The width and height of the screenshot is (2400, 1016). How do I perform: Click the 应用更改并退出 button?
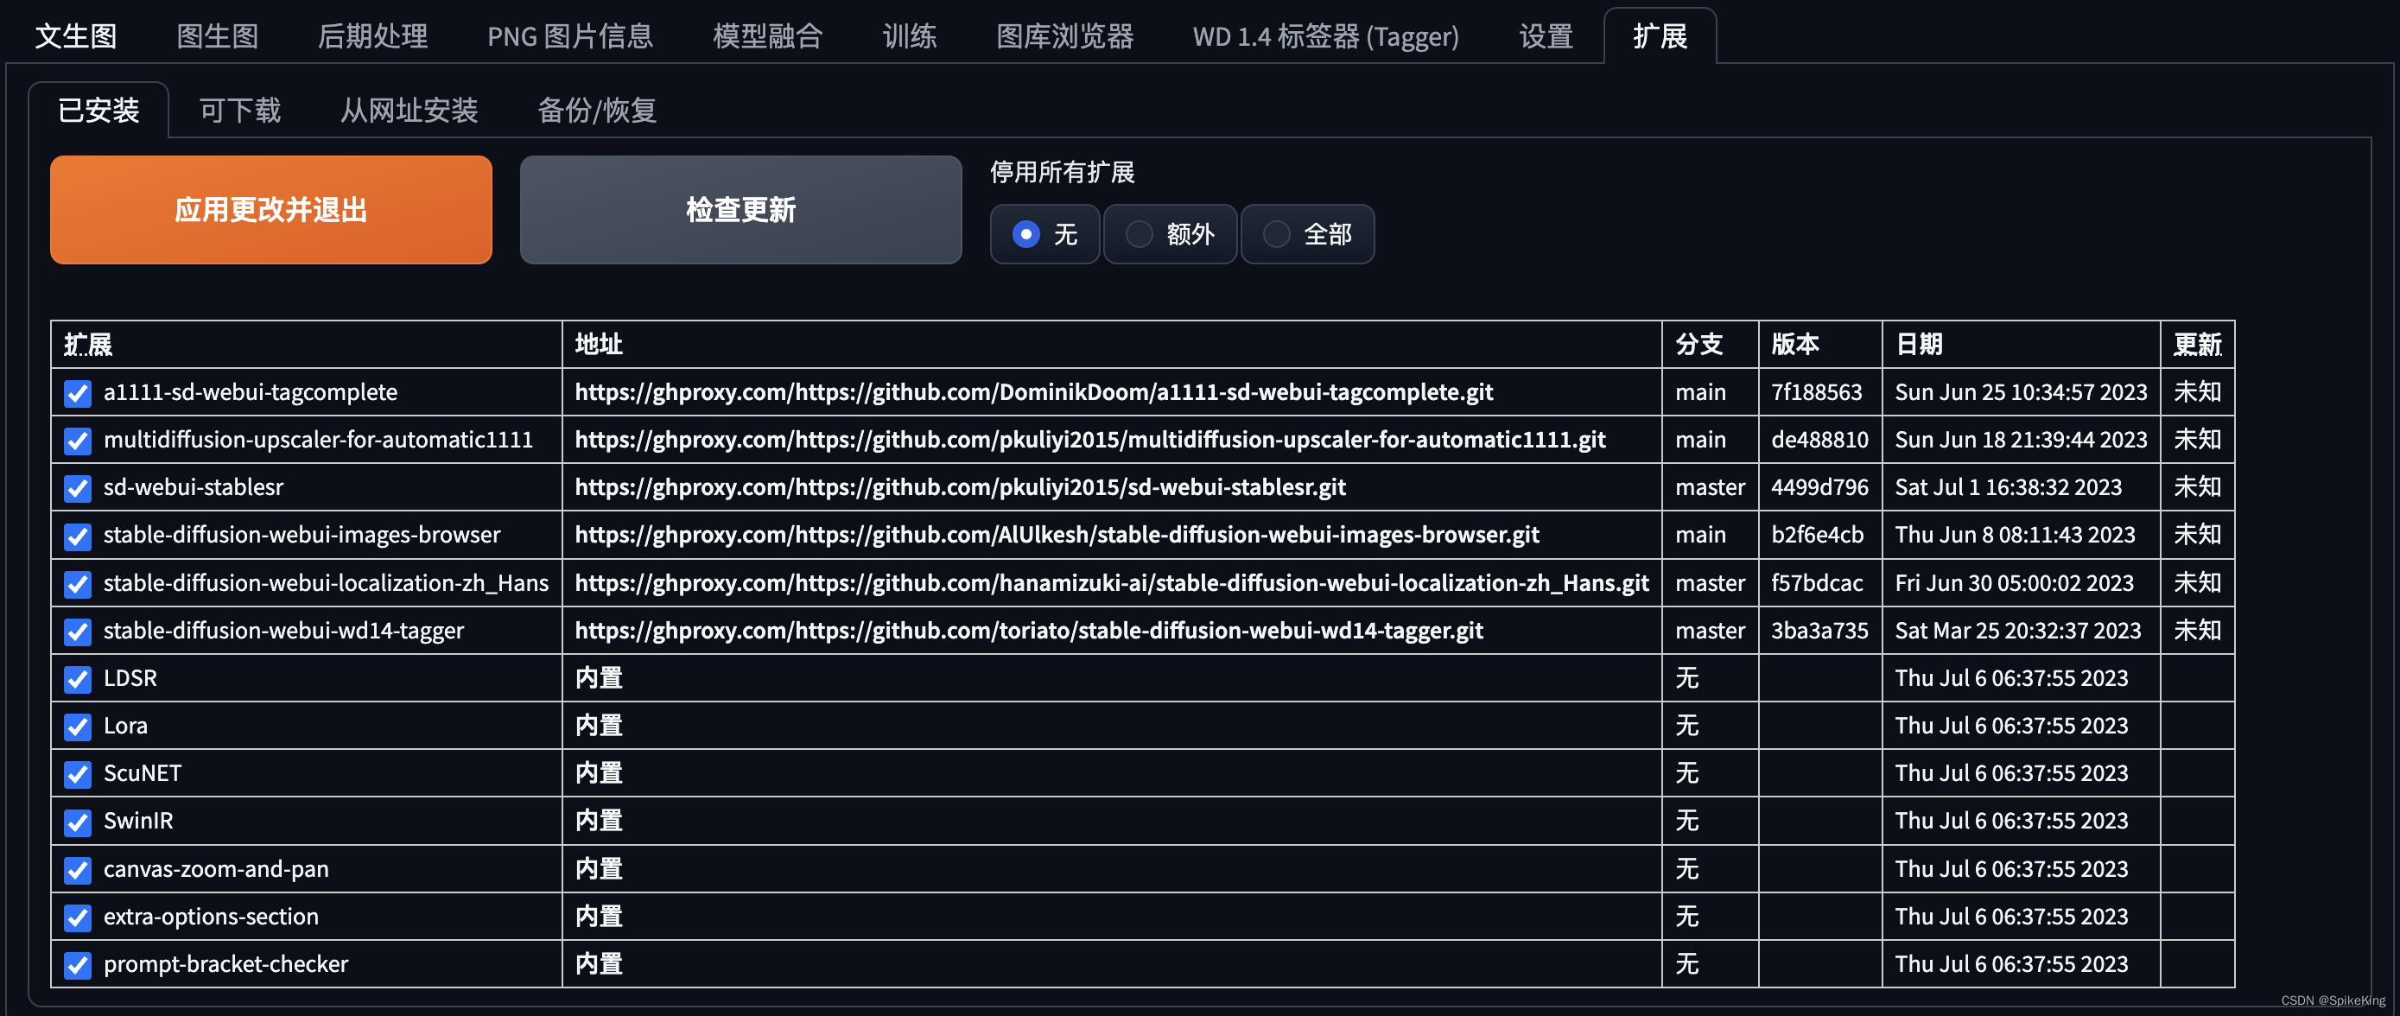[x=270, y=210]
